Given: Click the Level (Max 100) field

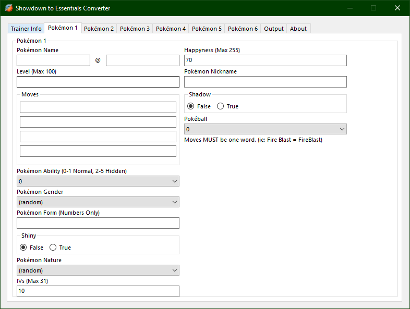Looking at the screenshot, I should click(x=98, y=82).
